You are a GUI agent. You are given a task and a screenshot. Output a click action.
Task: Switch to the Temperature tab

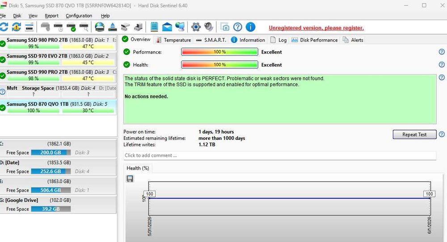(173, 40)
